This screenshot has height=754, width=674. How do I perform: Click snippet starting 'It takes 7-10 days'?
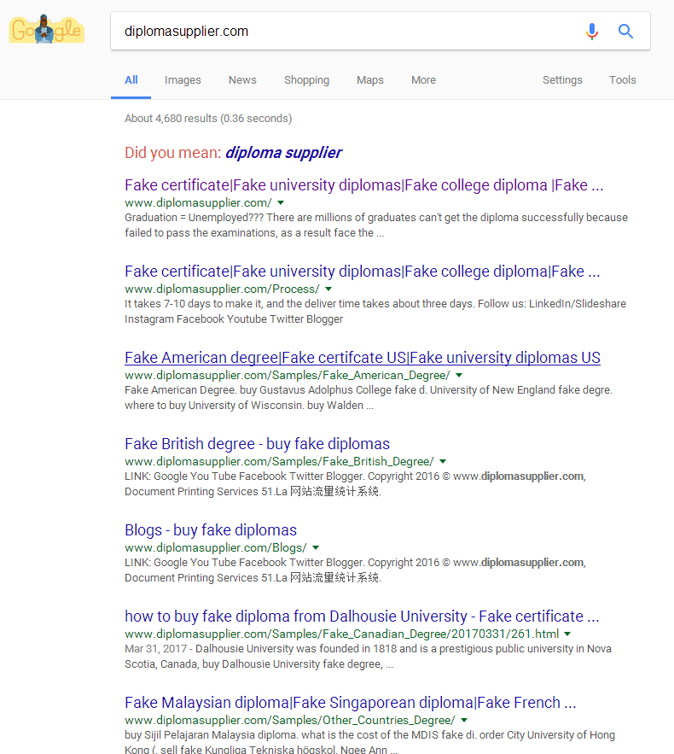coord(375,311)
